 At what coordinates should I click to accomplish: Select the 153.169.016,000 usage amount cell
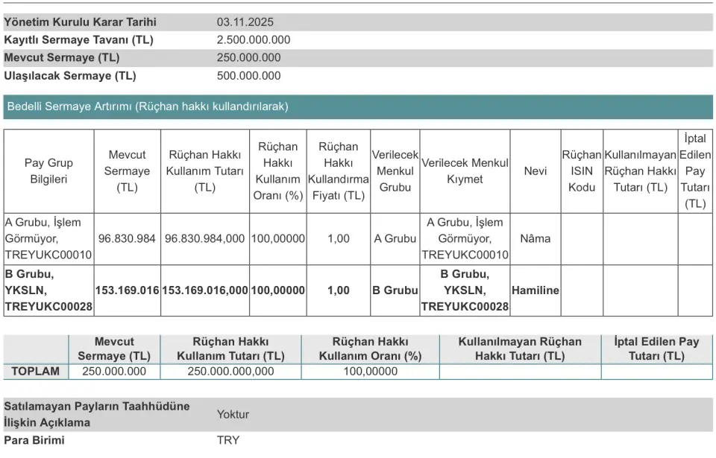click(204, 290)
